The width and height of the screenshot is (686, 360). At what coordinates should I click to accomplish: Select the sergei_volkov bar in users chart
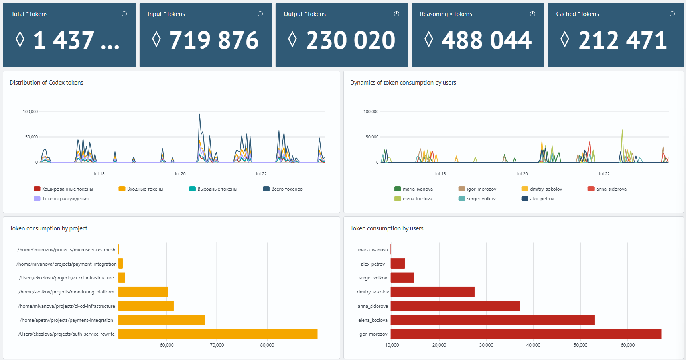pyautogui.click(x=402, y=278)
